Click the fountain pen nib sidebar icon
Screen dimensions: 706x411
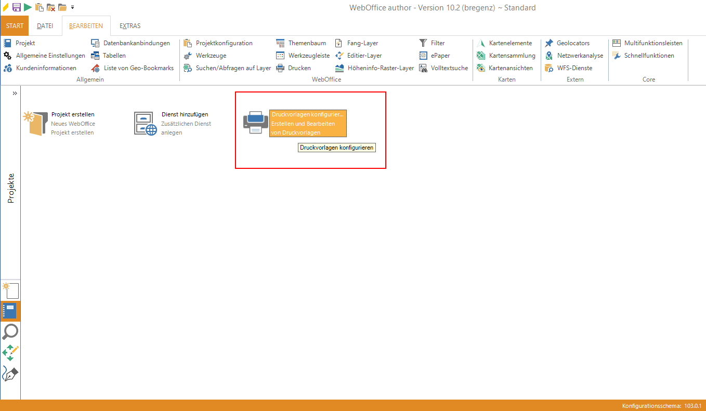click(x=11, y=374)
